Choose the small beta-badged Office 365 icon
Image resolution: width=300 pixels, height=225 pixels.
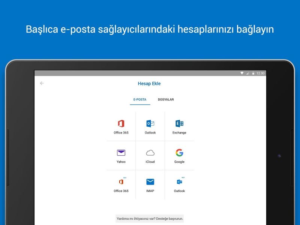coord(121,181)
